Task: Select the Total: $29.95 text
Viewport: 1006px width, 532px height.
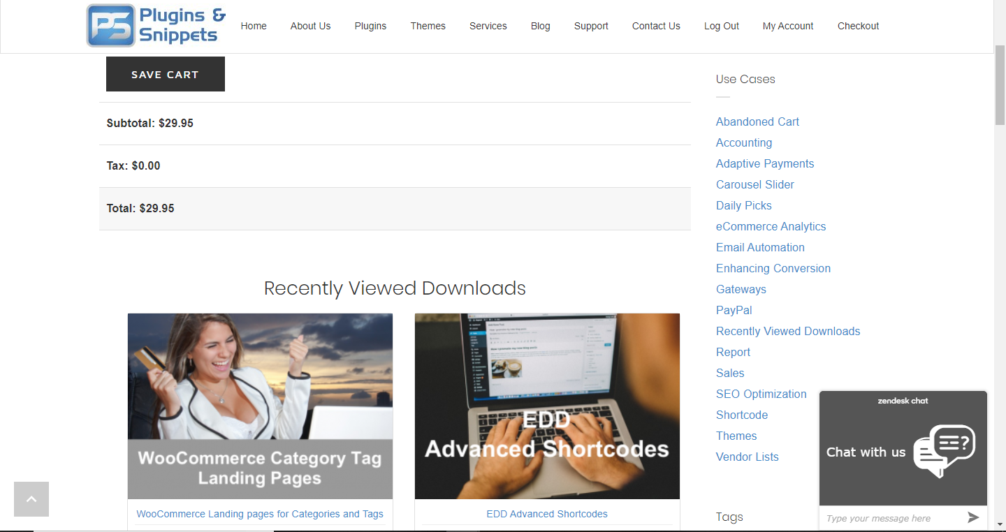Action: 140,208
